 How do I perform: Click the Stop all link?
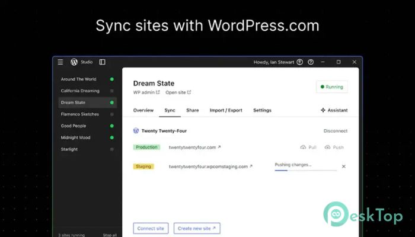pos(110,235)
